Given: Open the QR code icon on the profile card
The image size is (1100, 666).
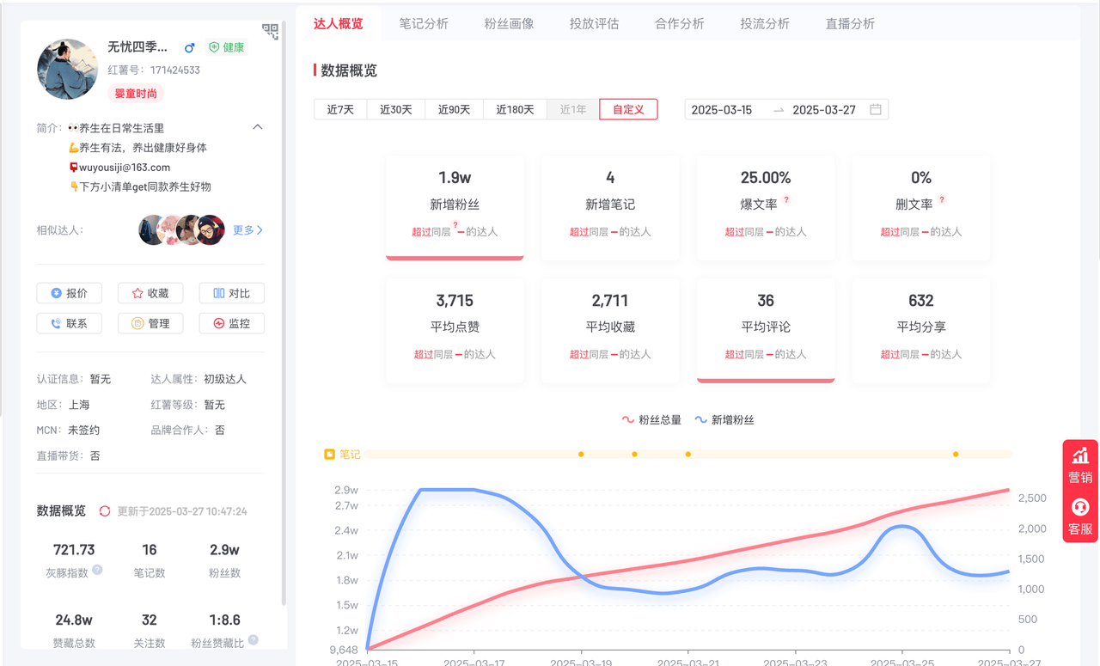Looking at the screenshot, I should (x=270, y=32).
